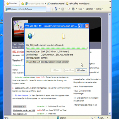The height and width of the screenshot is (119, 119).
Task: Close the download dialog with X
Action: click(x=87, y=26)
